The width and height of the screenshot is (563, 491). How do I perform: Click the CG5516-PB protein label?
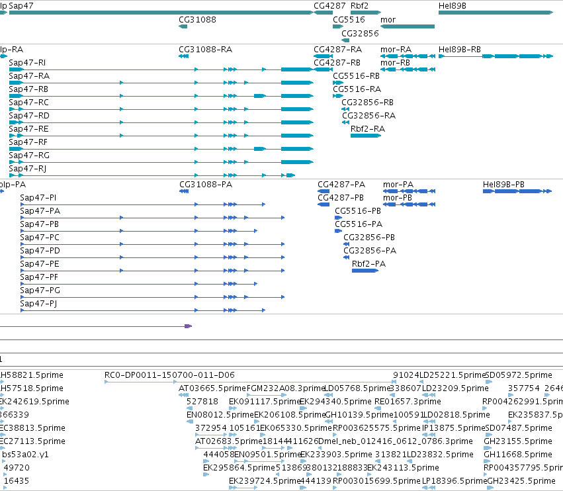coord(358,211)
